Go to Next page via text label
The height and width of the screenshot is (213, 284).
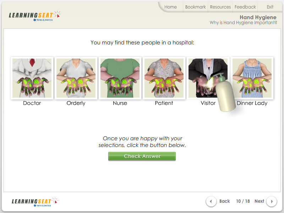(259, 201)
